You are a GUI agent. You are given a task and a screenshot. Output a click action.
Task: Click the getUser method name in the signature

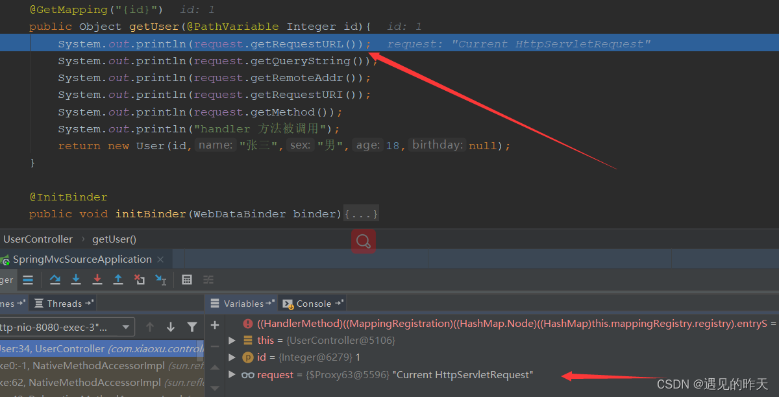pyautogui.click(x=154, y=27)
